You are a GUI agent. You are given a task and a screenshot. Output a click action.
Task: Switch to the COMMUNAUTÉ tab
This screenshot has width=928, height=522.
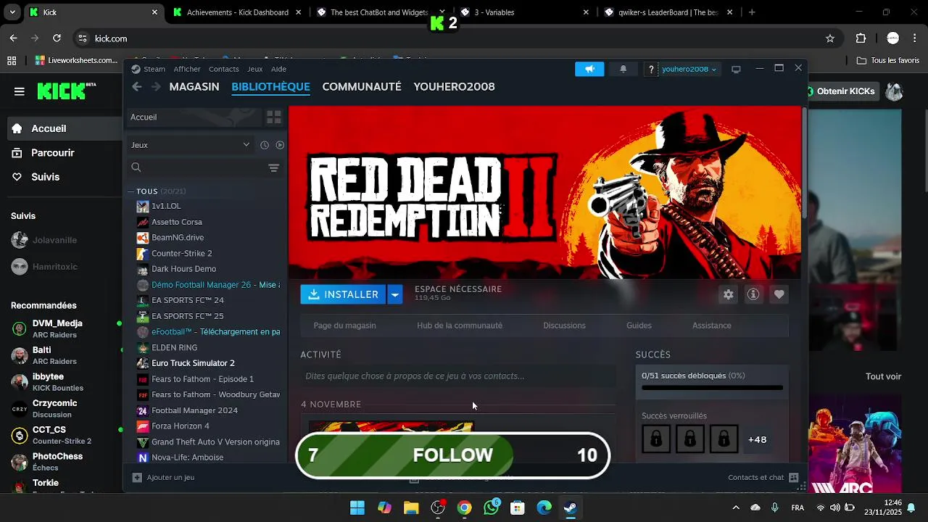click(362, 86)
